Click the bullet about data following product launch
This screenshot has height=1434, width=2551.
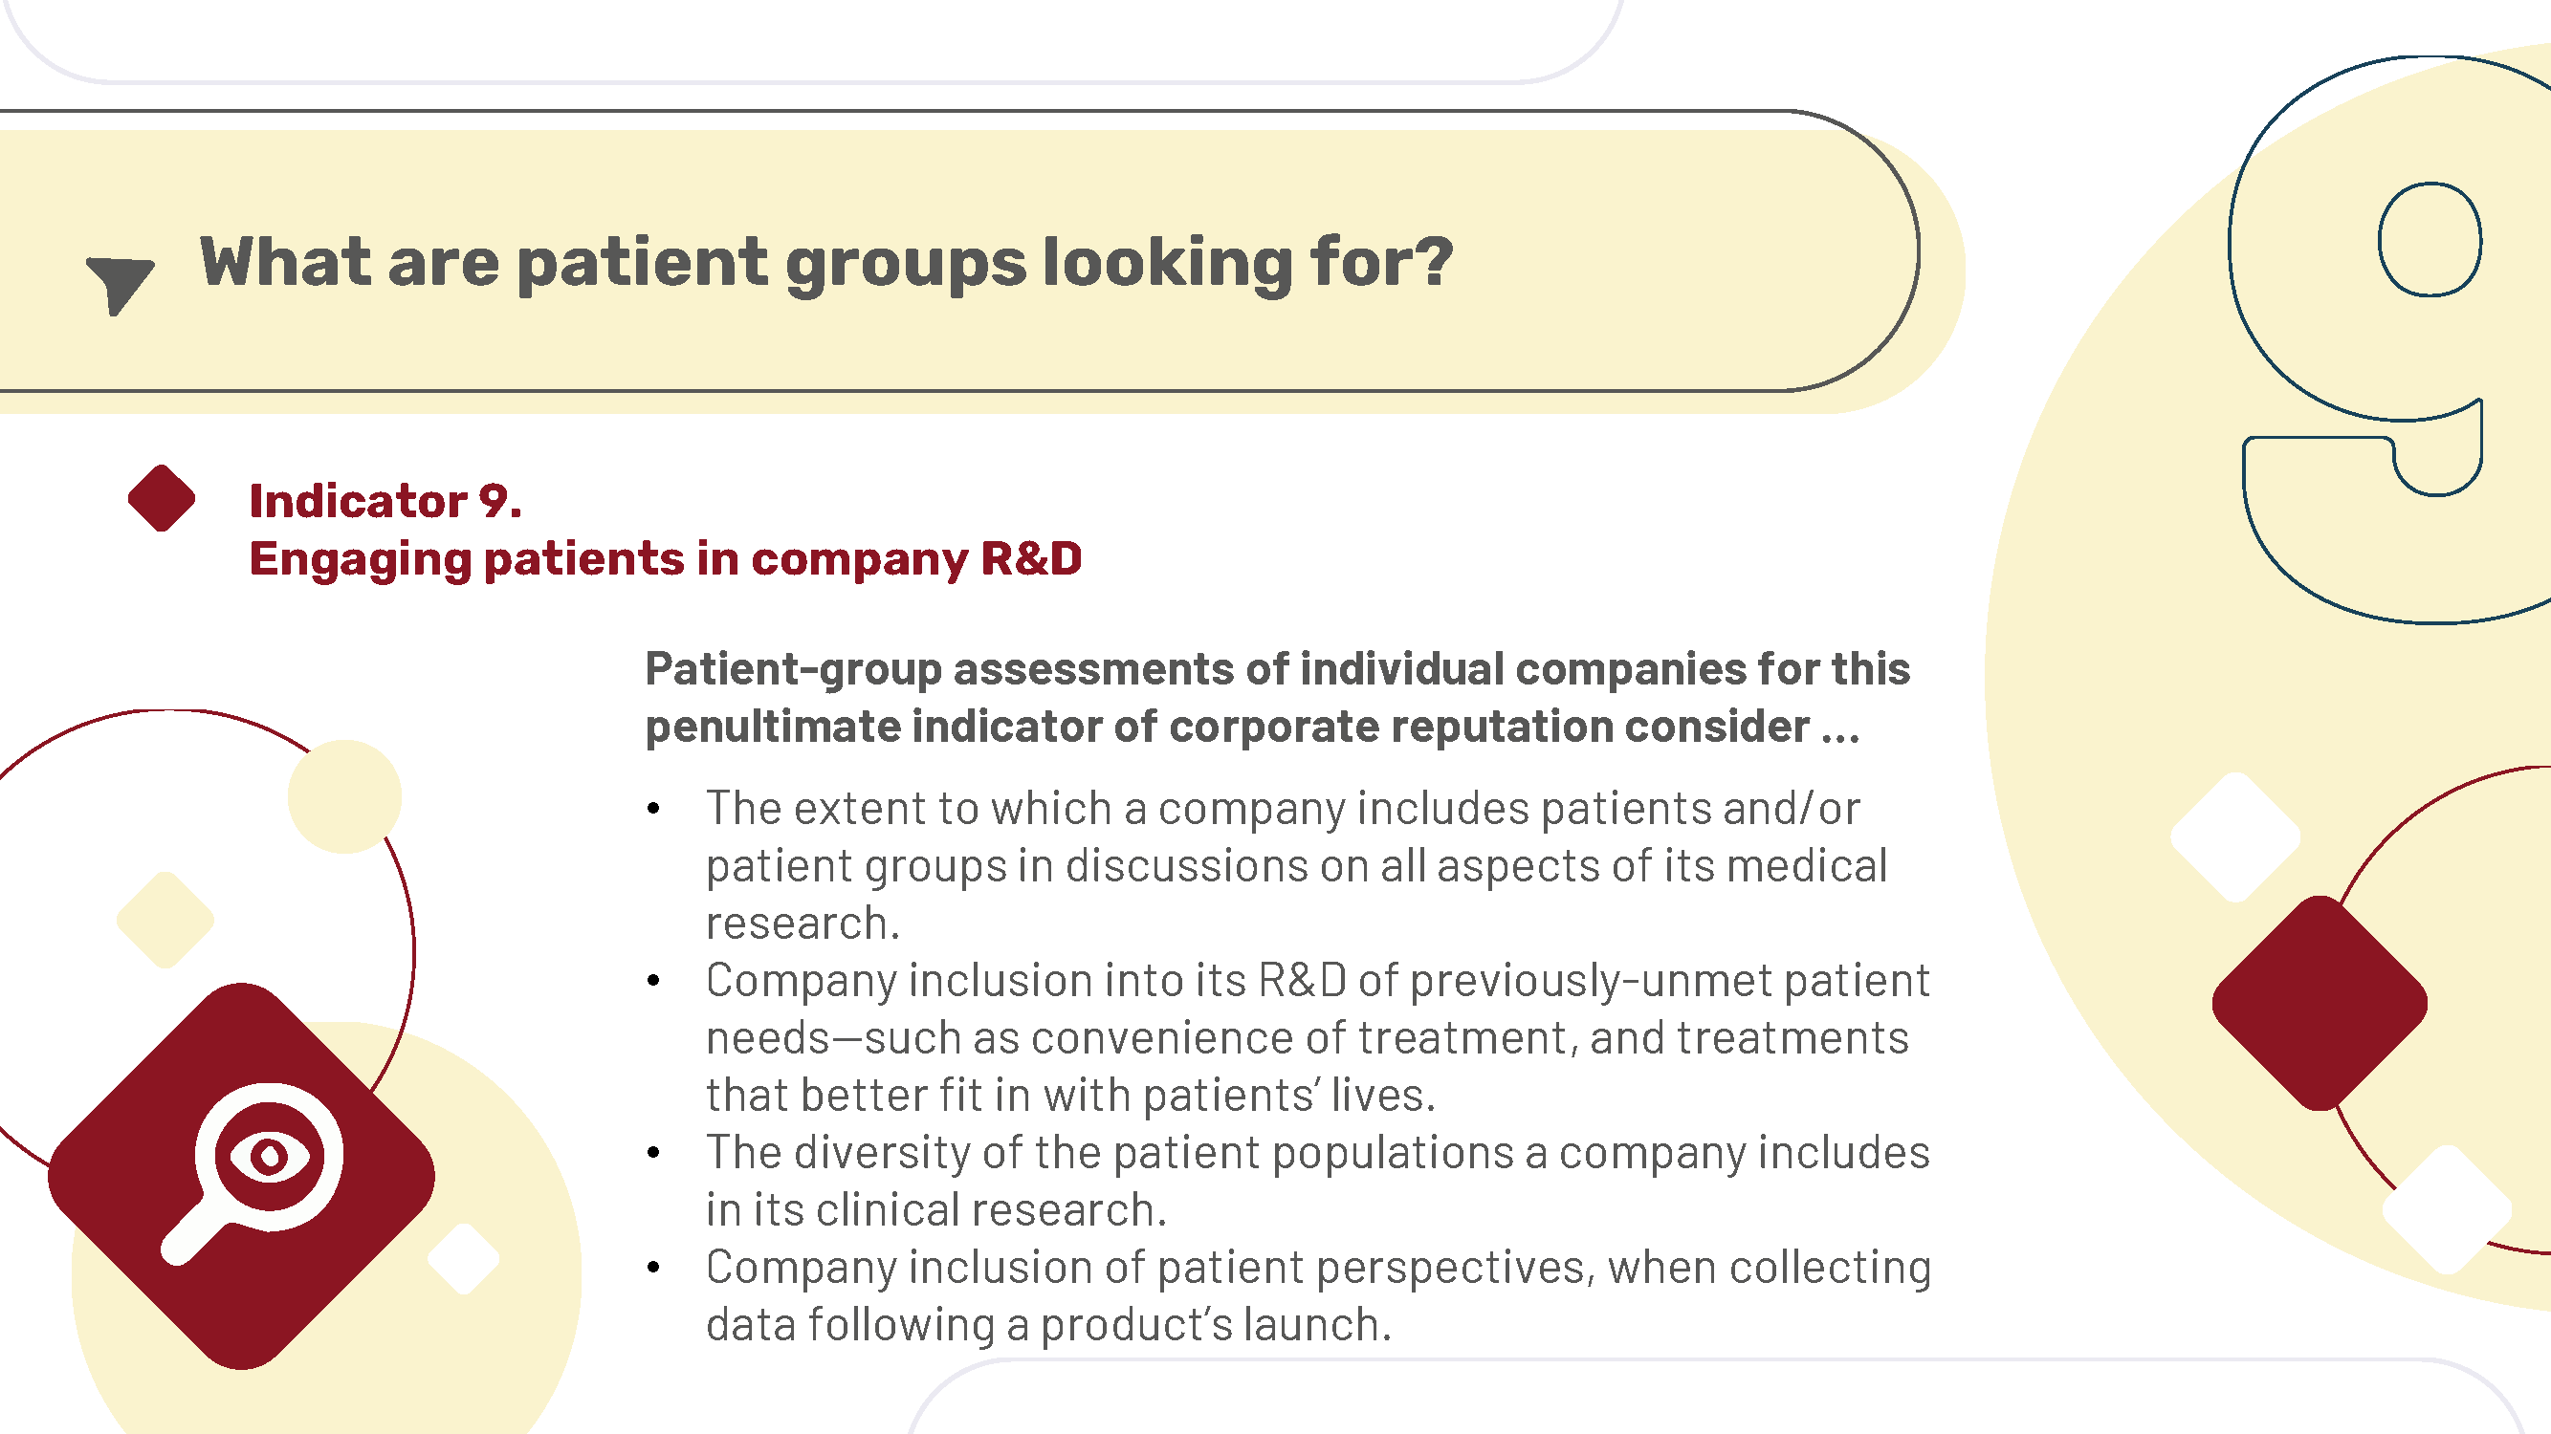point(1318,1295)
